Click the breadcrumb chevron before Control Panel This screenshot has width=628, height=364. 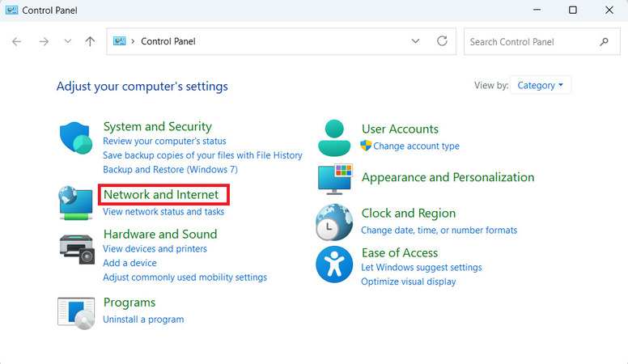(133, 41)
